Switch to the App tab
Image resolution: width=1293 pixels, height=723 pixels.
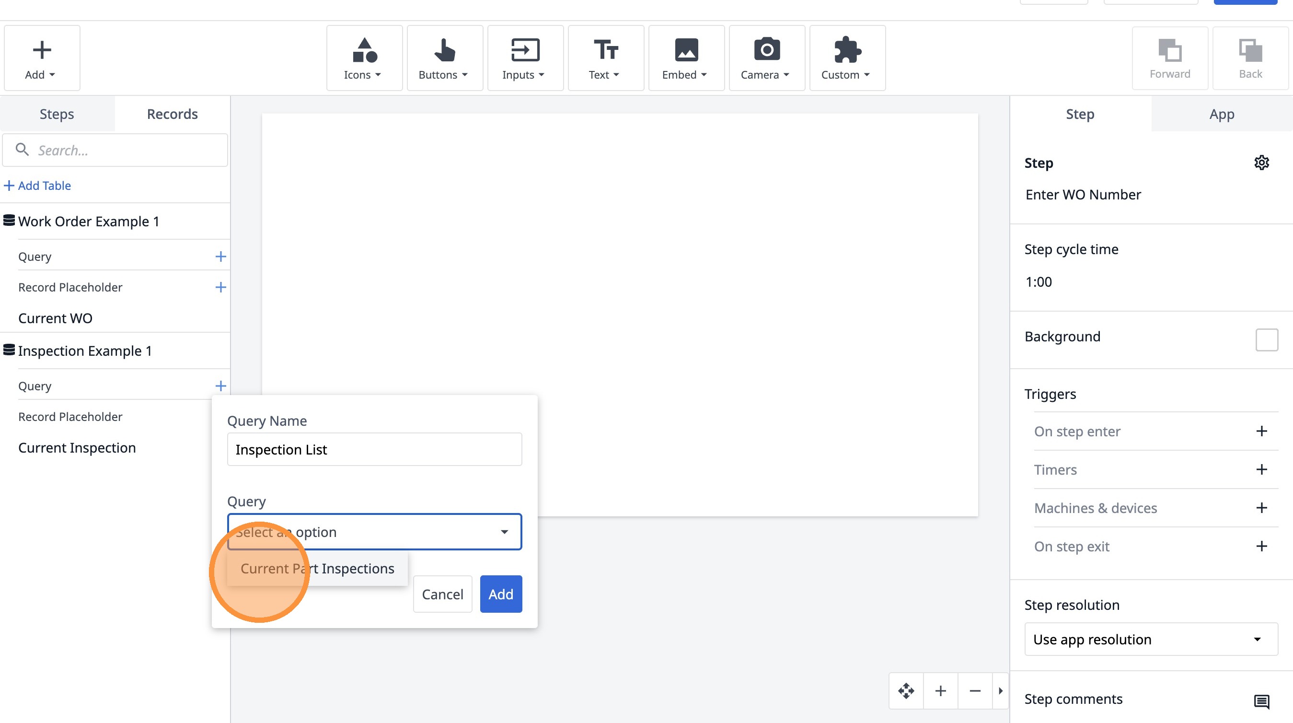(x=1221, y=114)
